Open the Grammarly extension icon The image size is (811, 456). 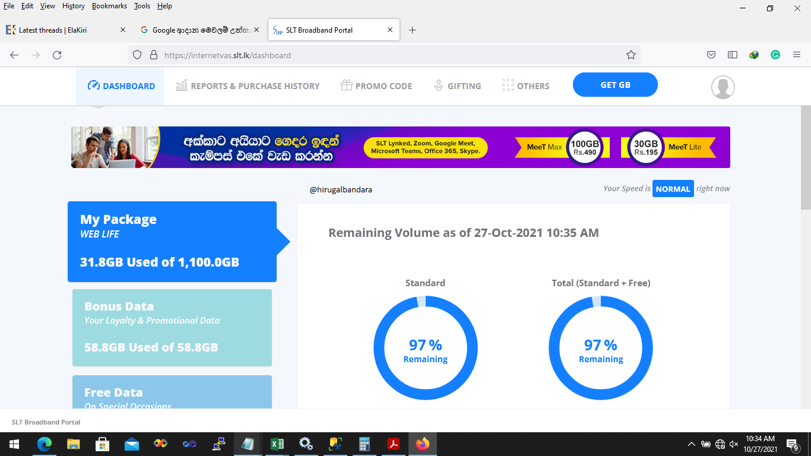(775, 55)
